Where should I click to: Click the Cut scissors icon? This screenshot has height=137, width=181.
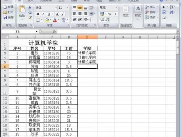(30, 7)
